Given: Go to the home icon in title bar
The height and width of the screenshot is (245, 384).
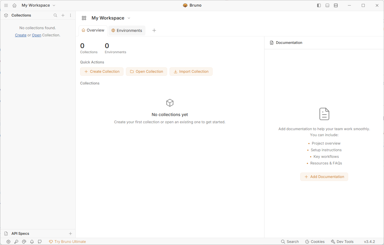Looking at the screenshot, I should pos(14,5).
